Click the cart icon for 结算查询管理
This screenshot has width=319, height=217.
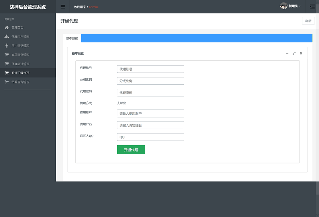click(x=7, y=82)
